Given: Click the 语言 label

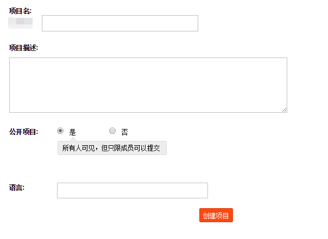Looking at the screenshot, I should coord(17,188).
